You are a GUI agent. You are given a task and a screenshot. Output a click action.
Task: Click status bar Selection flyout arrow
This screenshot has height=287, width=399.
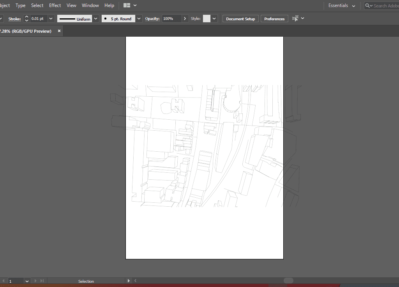coord(129,281)
